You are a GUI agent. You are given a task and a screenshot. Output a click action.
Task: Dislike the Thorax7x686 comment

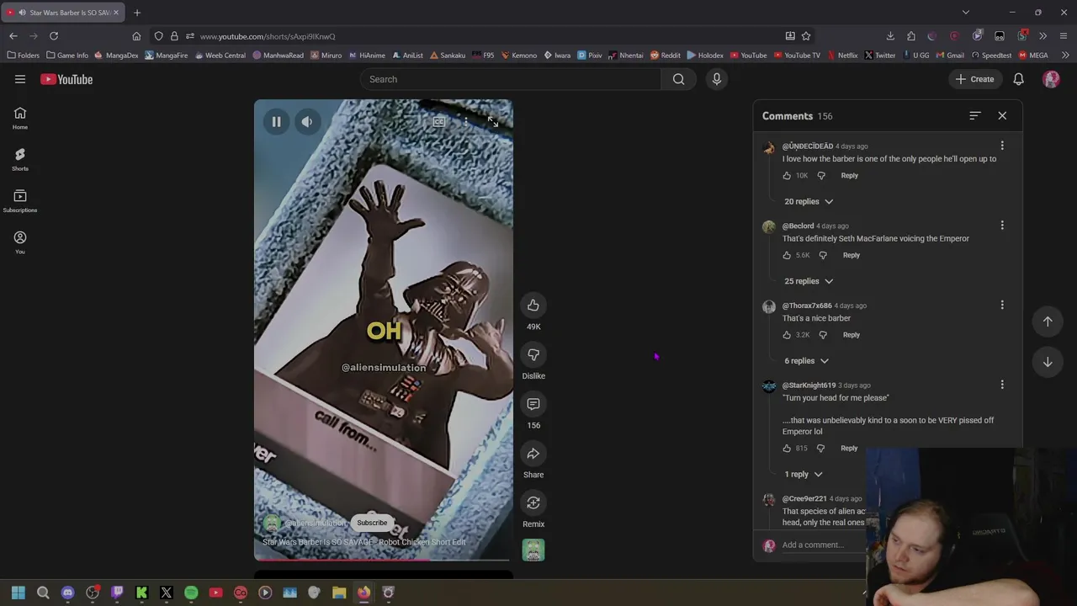tap(823, 335)
